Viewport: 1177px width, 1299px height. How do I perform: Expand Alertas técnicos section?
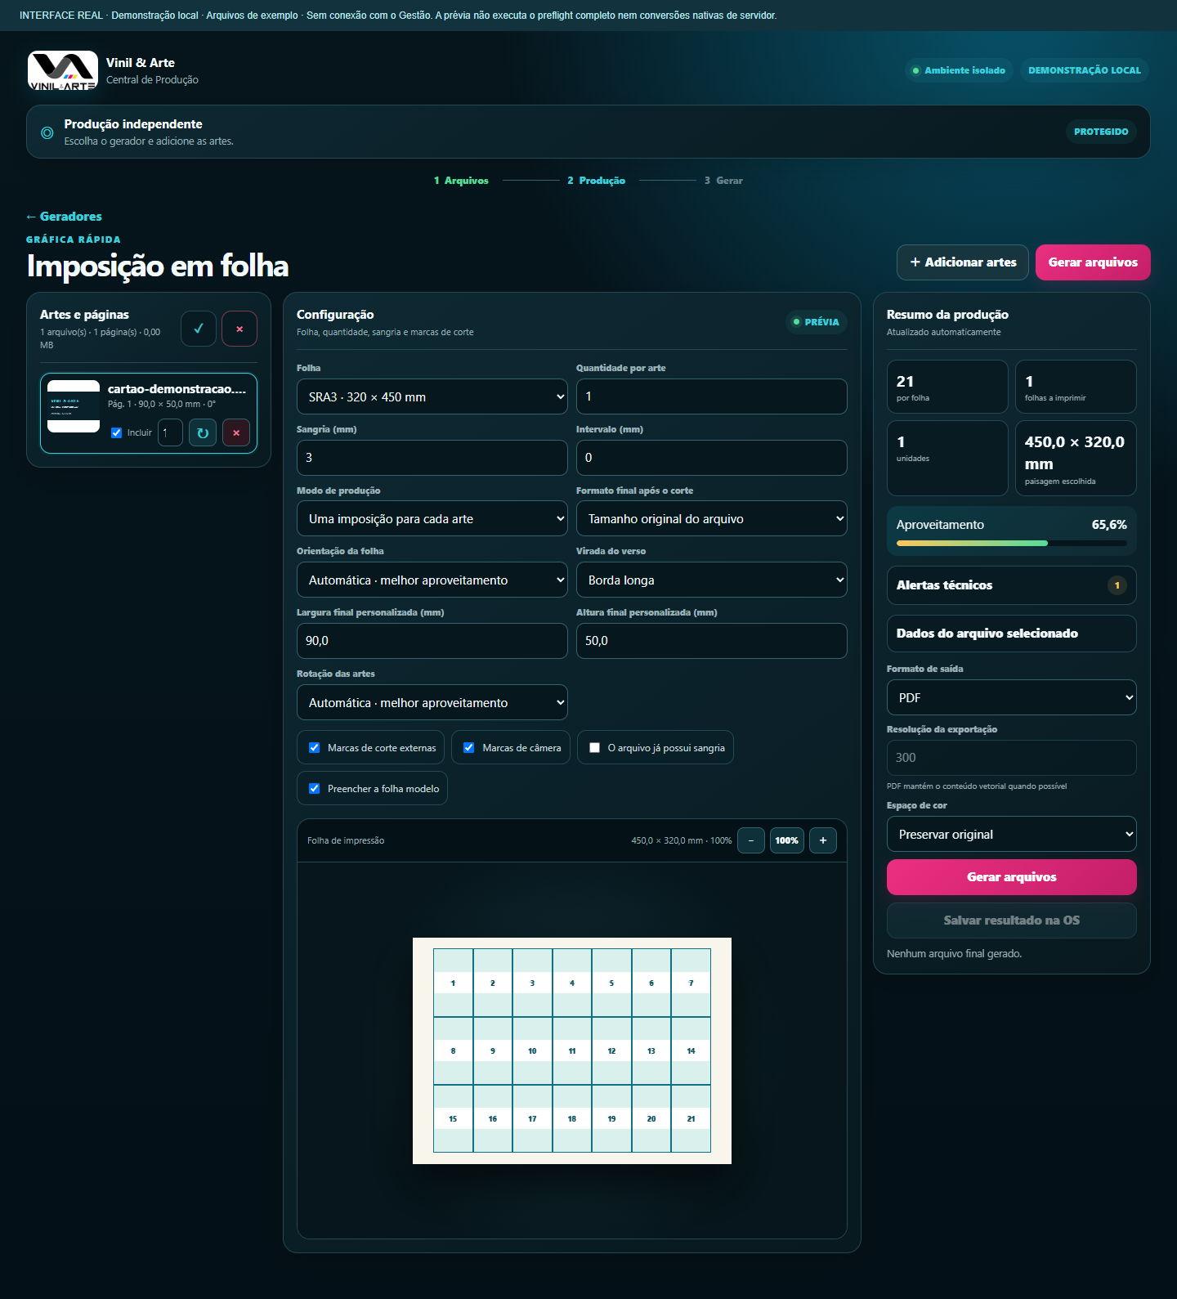(1012, 585)
